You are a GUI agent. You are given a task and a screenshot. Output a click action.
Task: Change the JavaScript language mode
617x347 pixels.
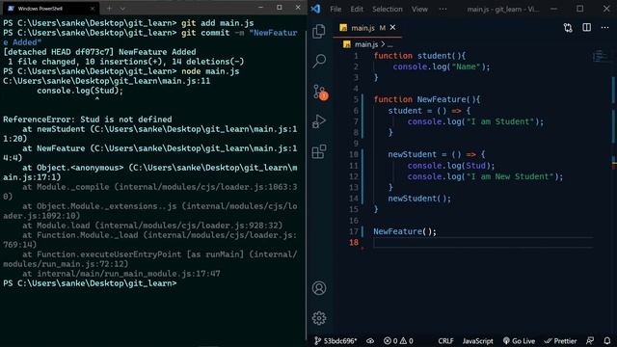(x=477, y=340)
